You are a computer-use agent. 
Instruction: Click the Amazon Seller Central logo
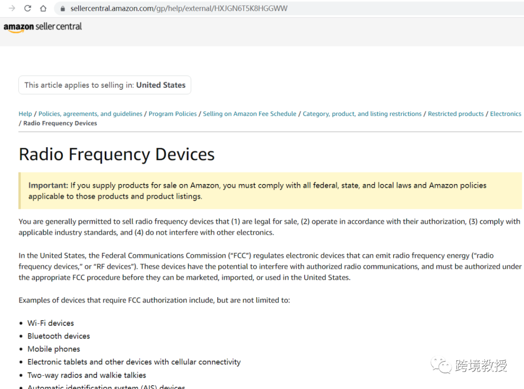(43, 27)
